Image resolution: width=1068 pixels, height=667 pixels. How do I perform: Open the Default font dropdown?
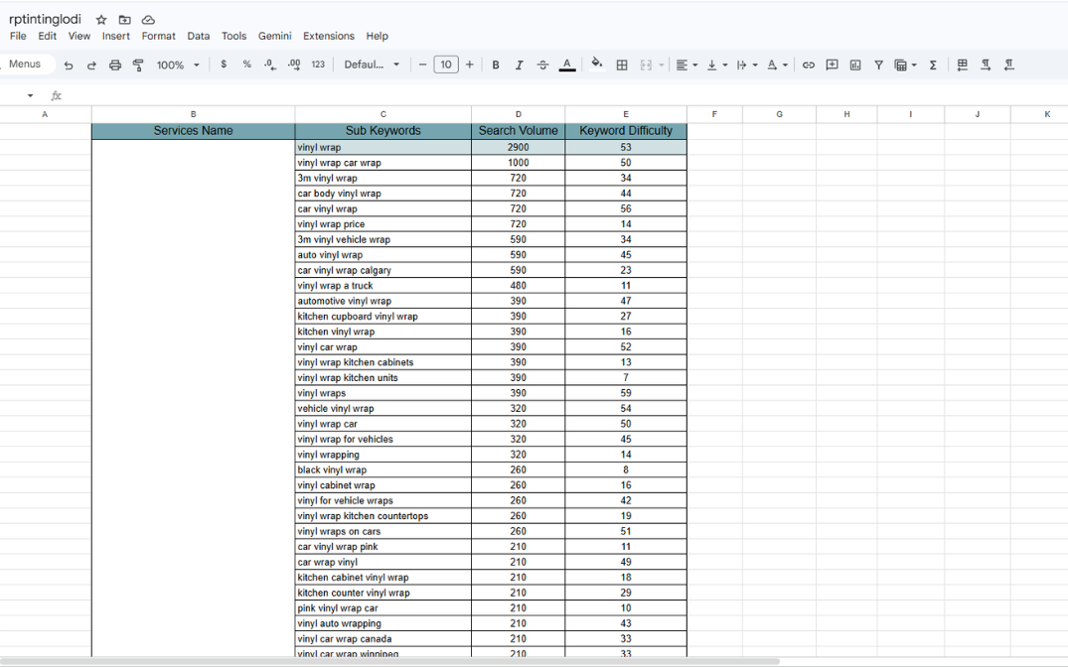tap(372, 66)
